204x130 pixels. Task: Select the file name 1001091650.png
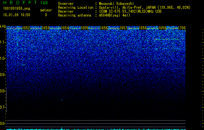click(17, 9)
